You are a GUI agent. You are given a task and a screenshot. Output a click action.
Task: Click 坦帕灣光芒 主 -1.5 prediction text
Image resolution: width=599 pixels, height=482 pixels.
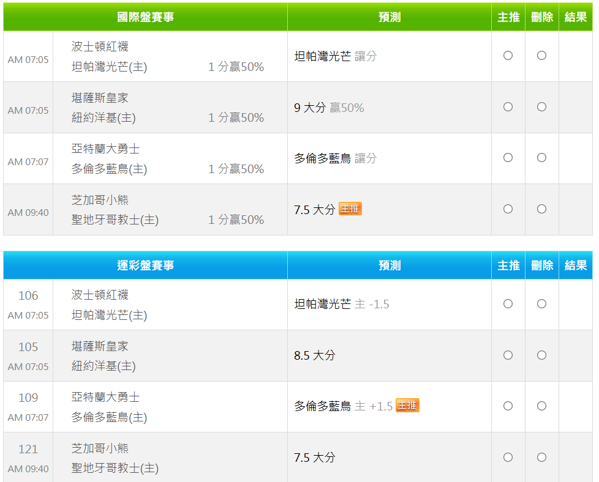click(342, 304)
